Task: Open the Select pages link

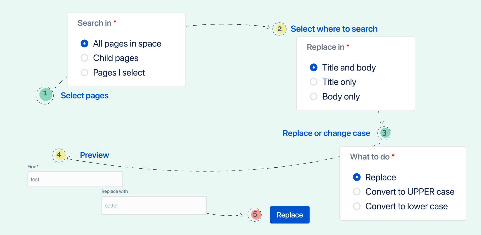Action: coord(84,96)
